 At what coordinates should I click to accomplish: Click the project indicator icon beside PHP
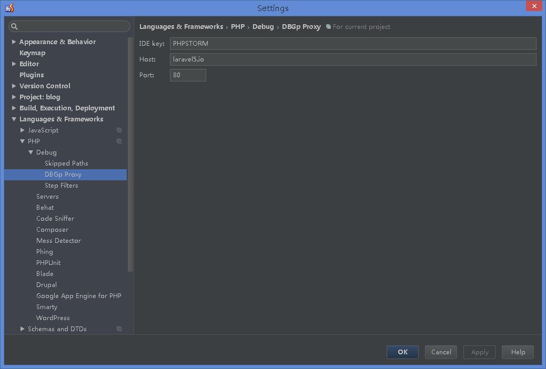pos(119,141)
